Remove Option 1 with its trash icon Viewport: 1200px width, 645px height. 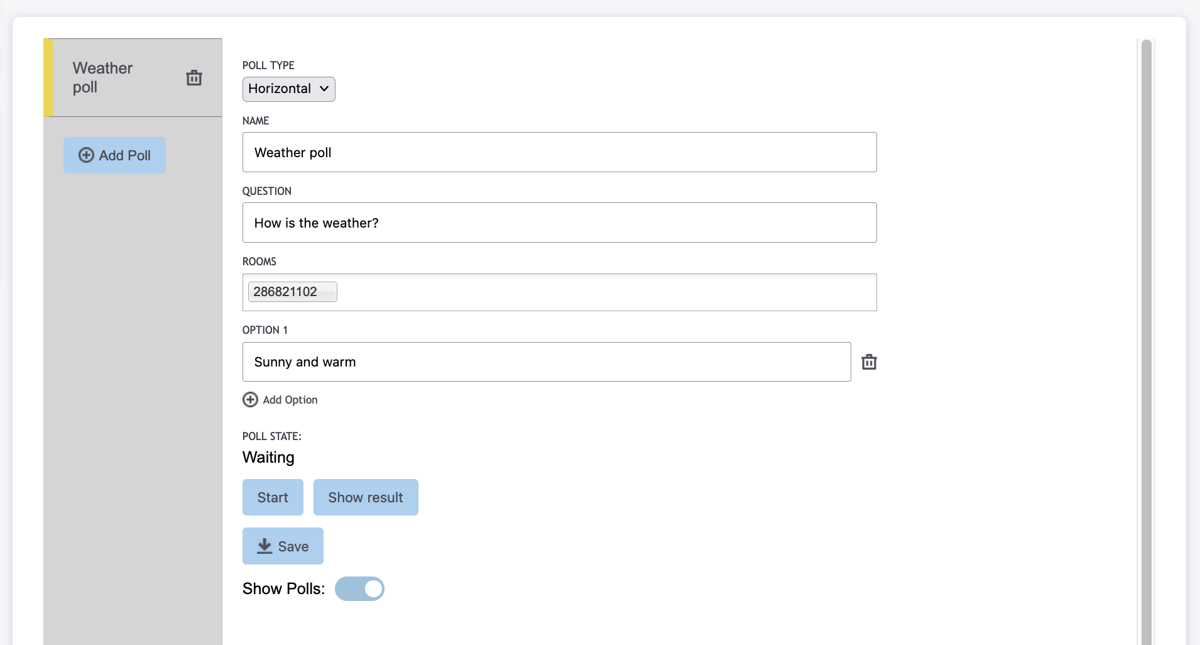[x=869, y=362]
